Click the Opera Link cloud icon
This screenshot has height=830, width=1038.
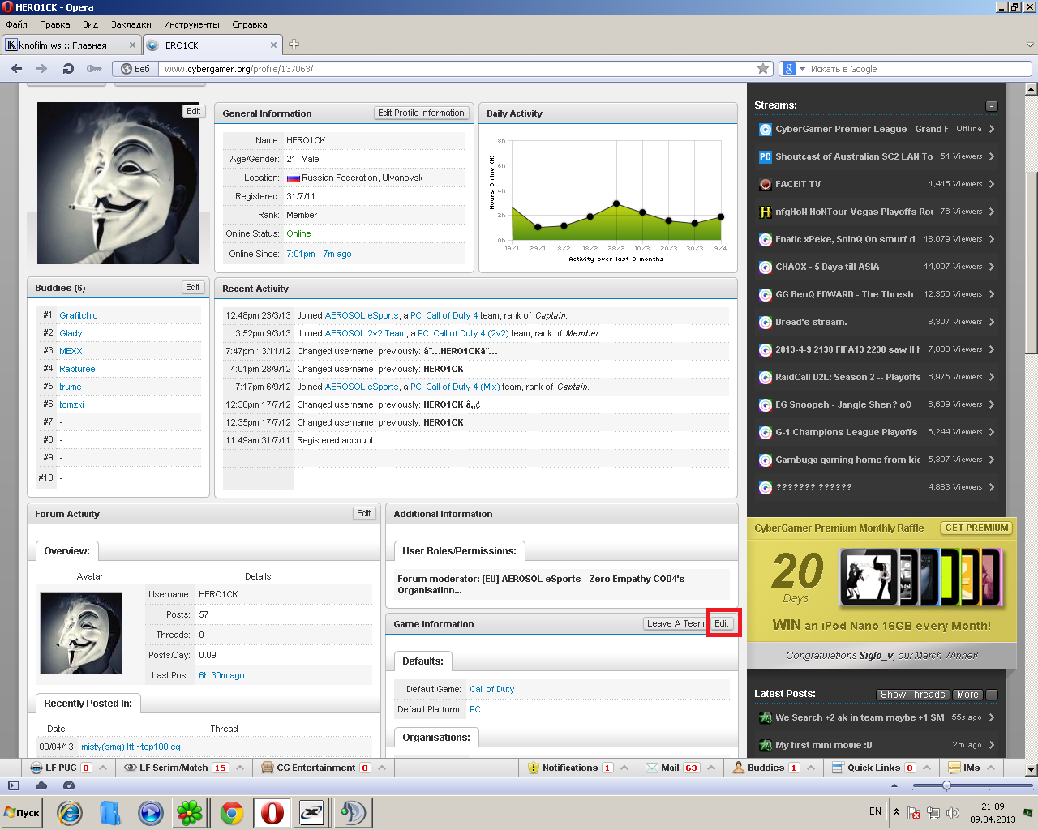point(41,785)
